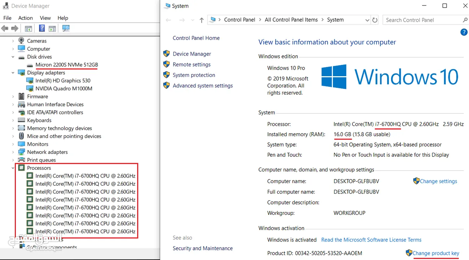This screenshot has height=260, width=469.
Task: Open the Device Manager link in System sidebar
Action: point(192,54)
